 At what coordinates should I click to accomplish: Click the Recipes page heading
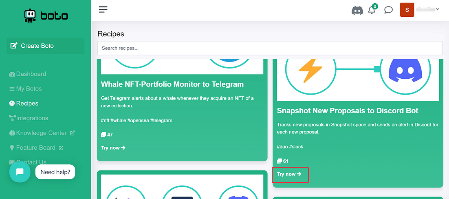(x=111, y=34)
